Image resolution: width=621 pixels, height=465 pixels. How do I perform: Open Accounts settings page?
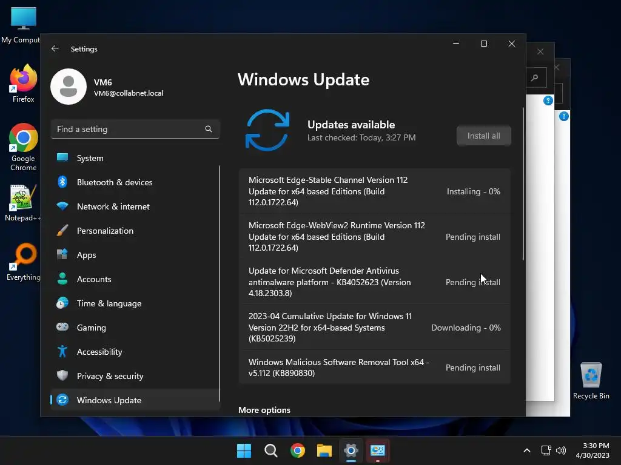pos(135,279)
